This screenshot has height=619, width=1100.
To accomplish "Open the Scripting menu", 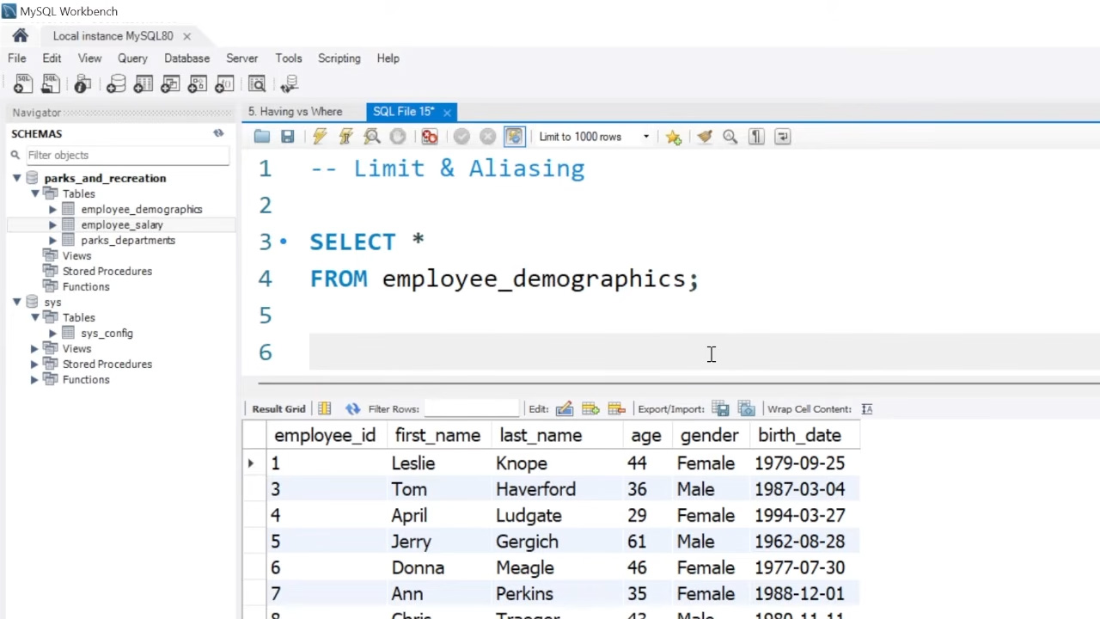I will (x=339, y=58).
